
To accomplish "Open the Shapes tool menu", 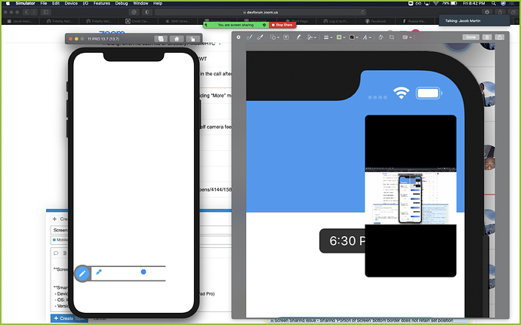I will coord(274,37).
